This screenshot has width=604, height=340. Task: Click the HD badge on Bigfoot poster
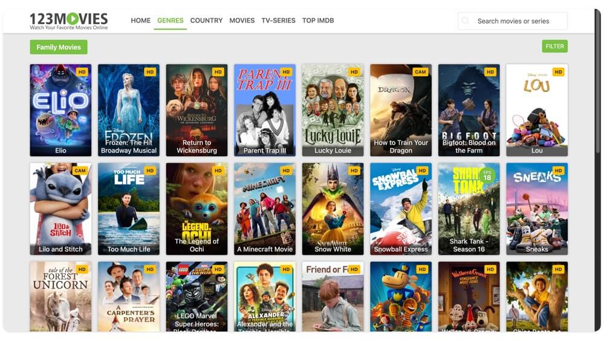[x=490, y=72]
